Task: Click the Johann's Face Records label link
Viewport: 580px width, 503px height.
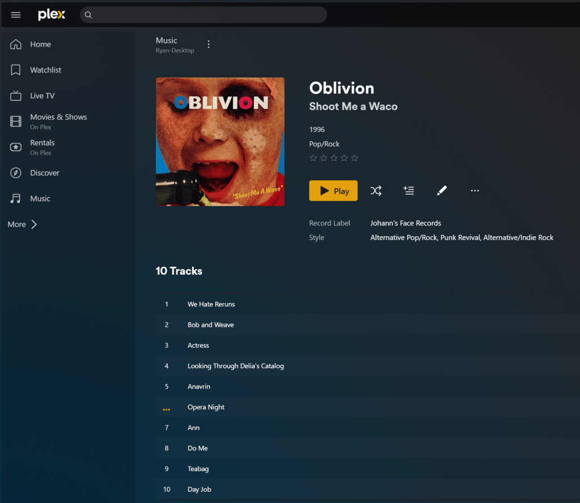Action: coord(405,223)
